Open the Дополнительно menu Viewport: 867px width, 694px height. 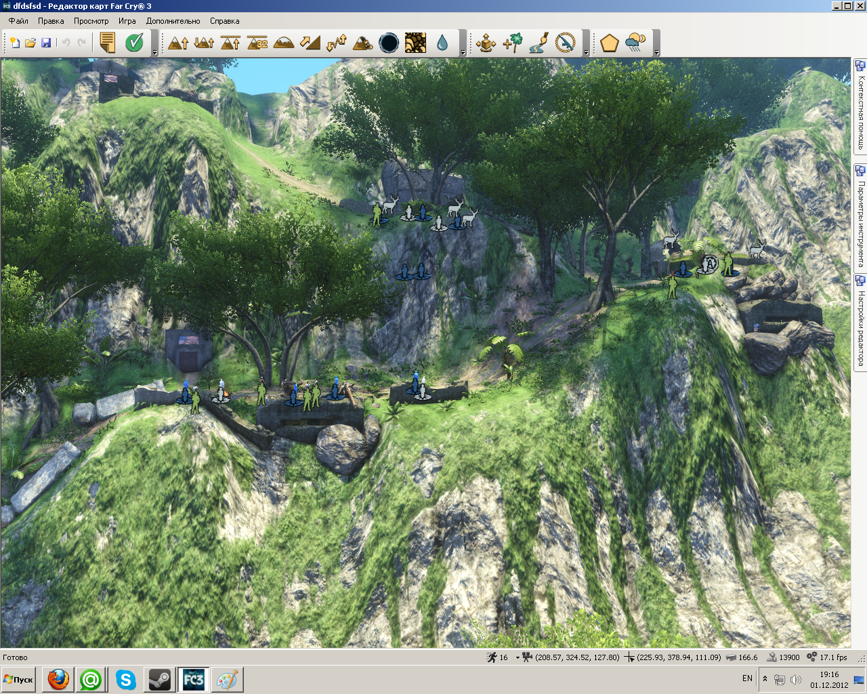[x=173, y=21]
